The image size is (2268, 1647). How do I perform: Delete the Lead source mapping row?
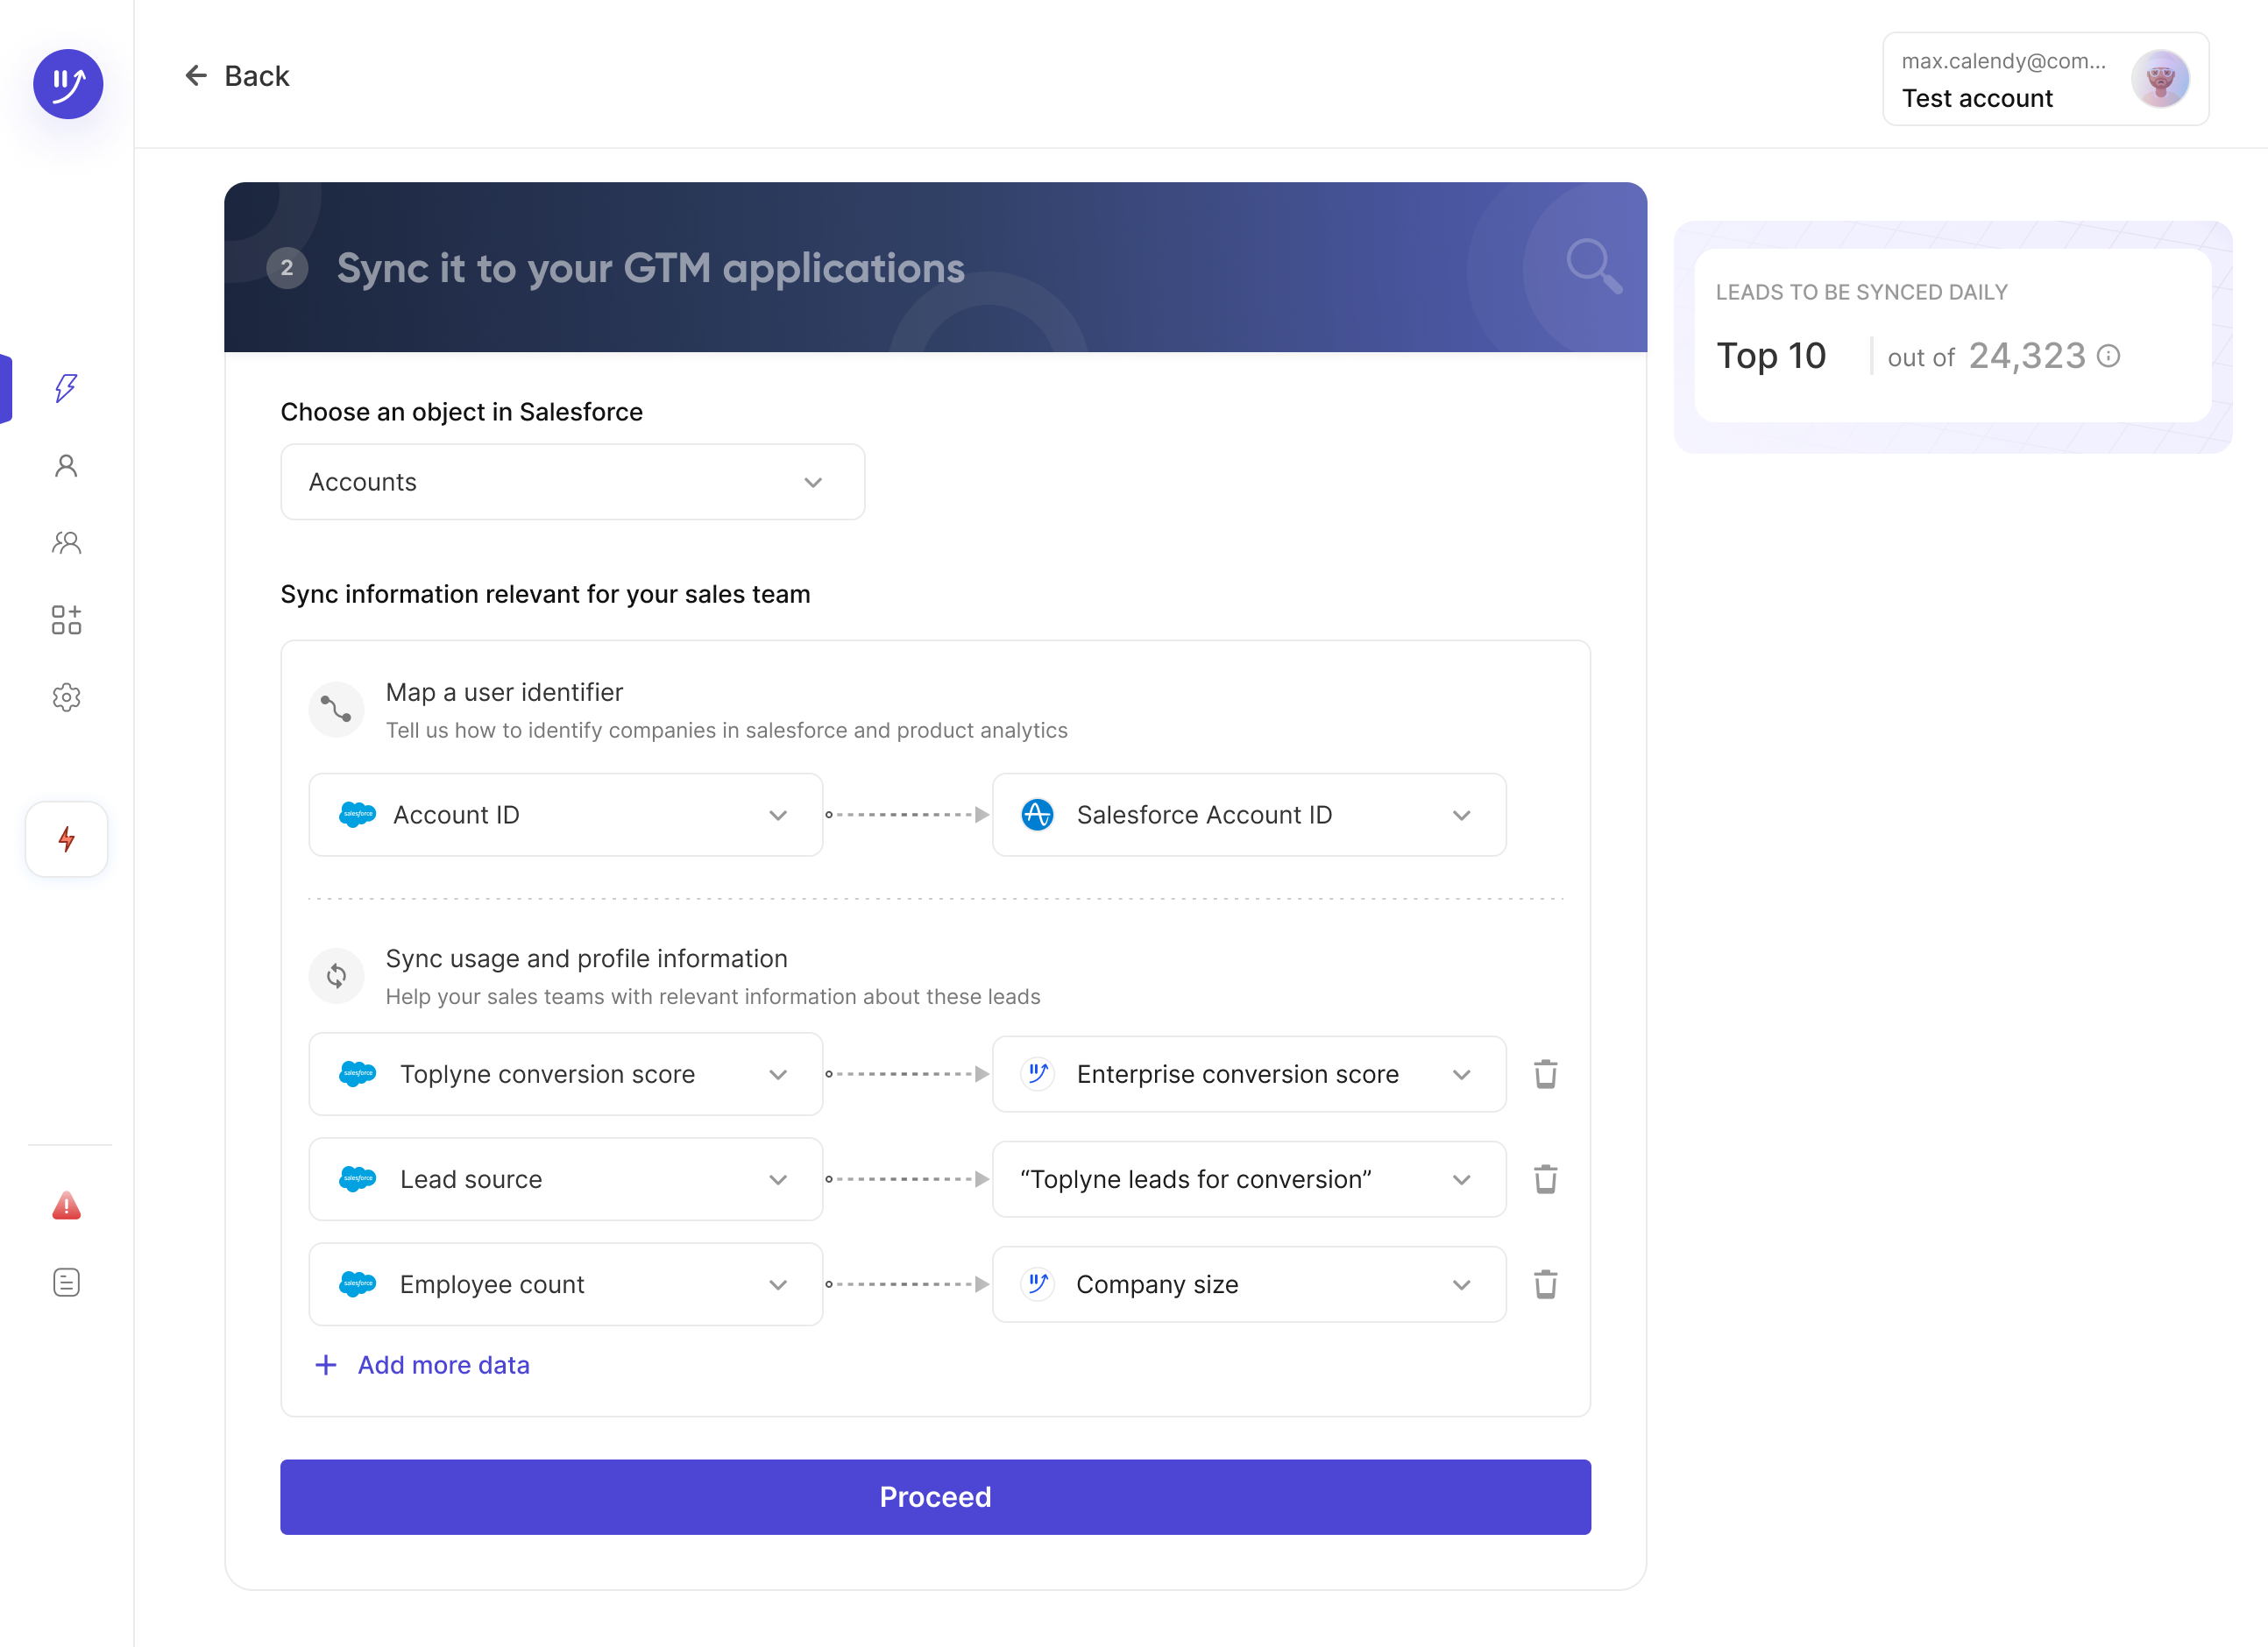point(1545,1179)
